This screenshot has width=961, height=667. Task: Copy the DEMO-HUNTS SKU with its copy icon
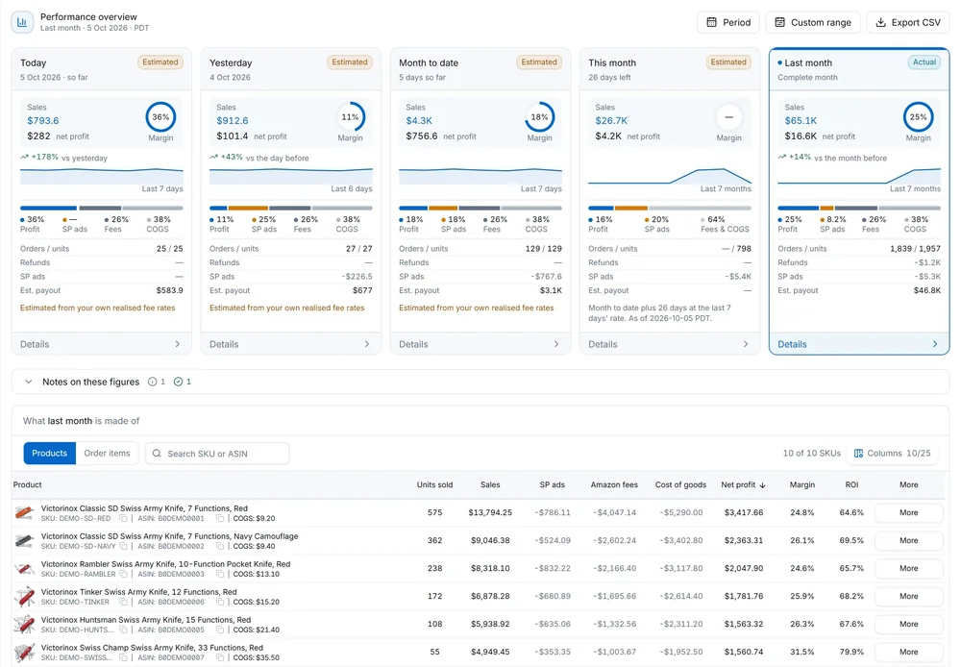(x=123, y=630)
